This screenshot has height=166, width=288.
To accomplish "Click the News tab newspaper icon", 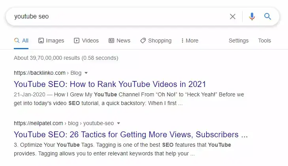I will pos(111,41).
